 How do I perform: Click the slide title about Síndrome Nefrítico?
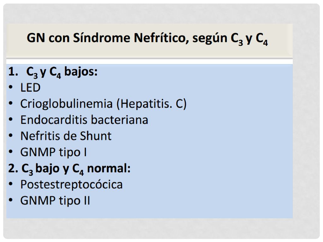147,38
